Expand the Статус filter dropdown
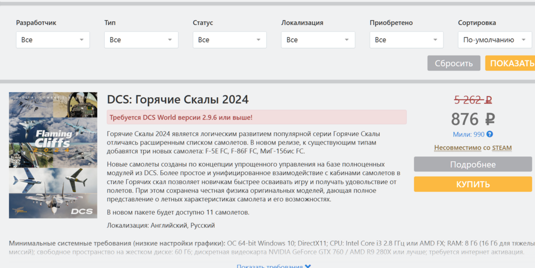535x268 pixels. [230, 40]
